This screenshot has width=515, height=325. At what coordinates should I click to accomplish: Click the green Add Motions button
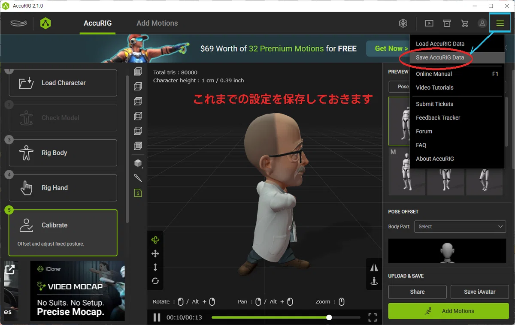(448, 311)
